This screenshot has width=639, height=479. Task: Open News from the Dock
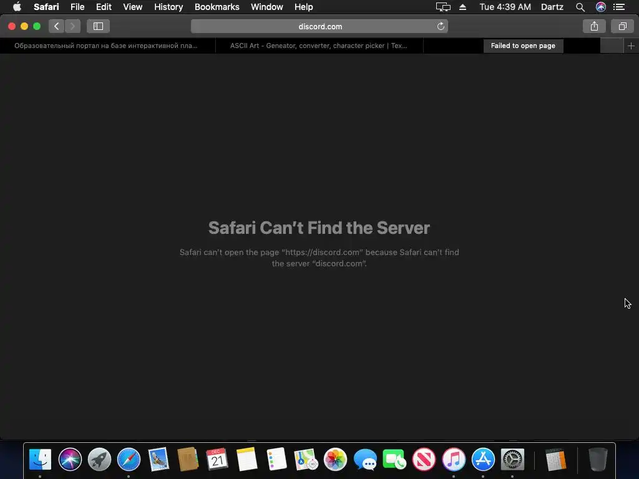coord(424,459)
